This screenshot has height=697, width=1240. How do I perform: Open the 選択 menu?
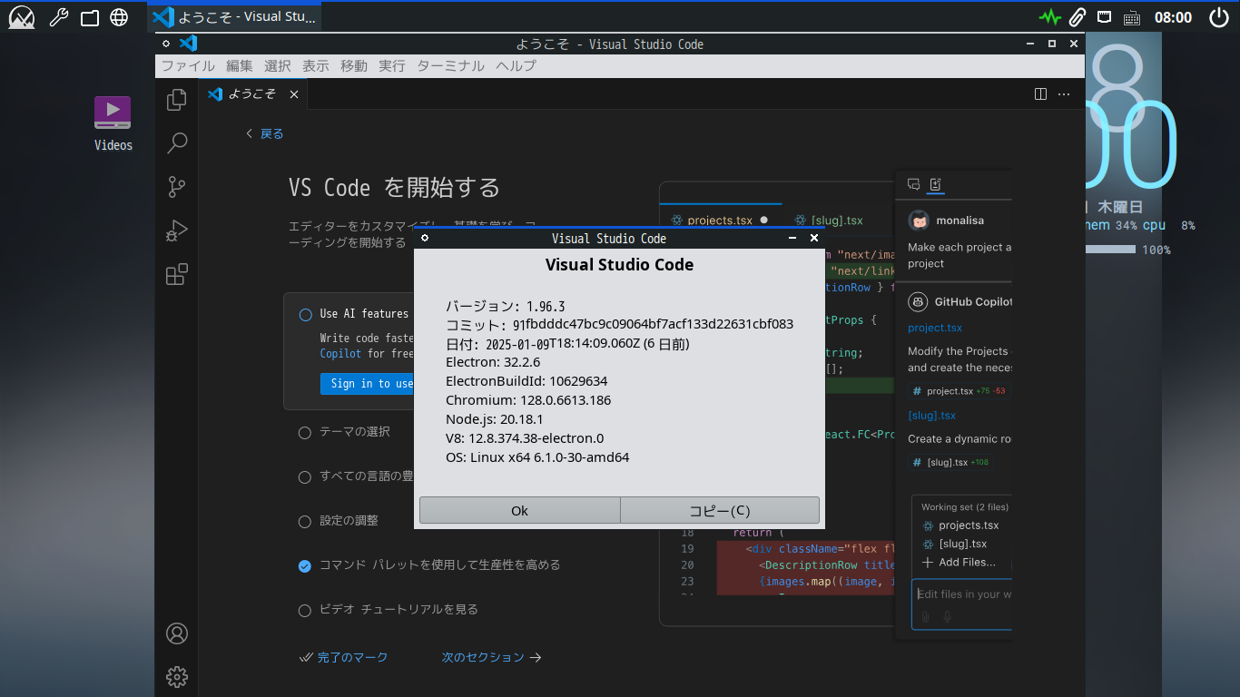point(278,66)
